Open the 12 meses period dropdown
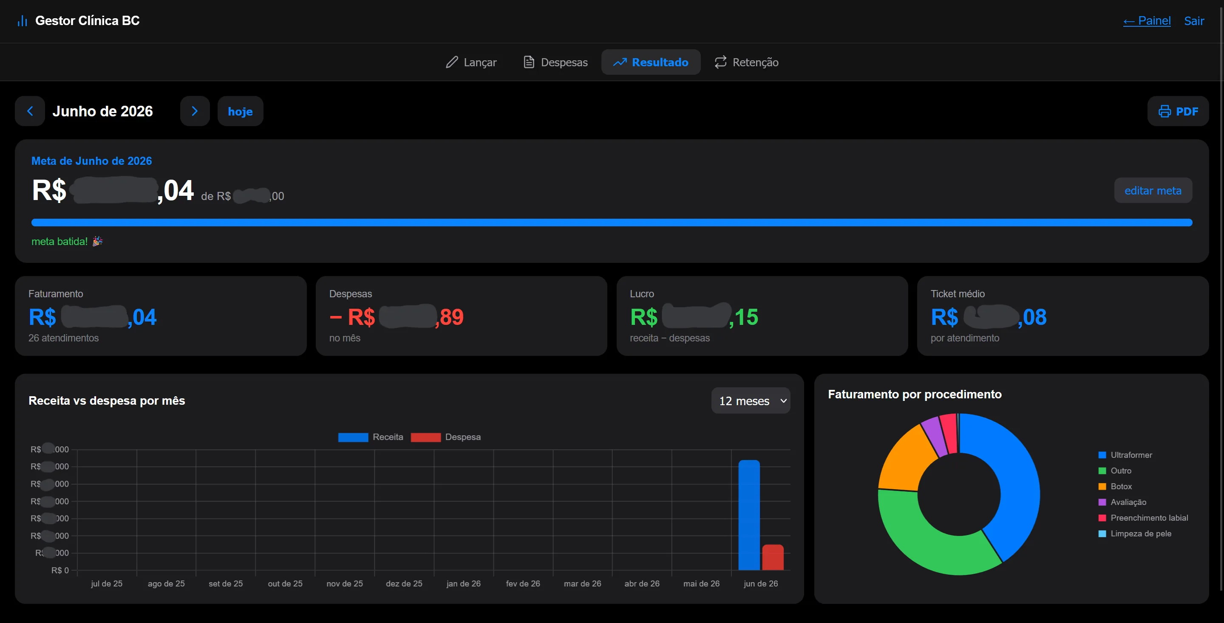This screenshot has height=623, width=1224. pyautogui.click(x=751, y=401)
